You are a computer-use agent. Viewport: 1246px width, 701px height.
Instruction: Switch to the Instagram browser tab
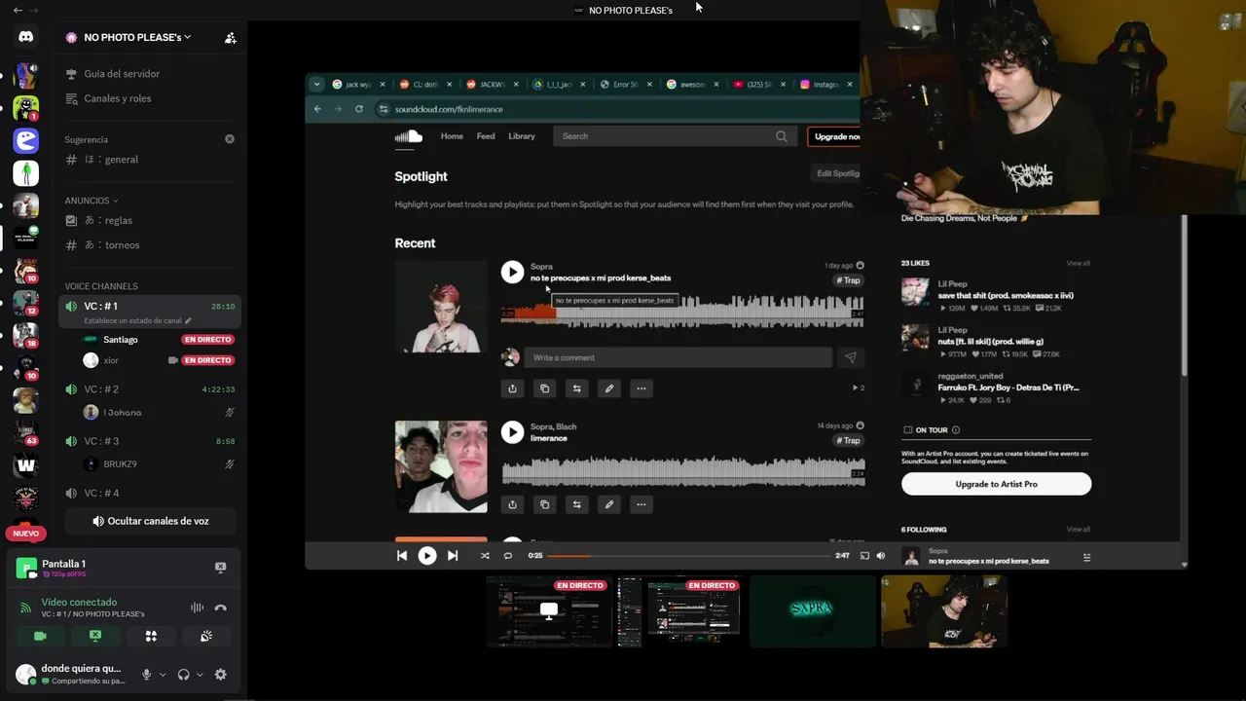point(825,85)
